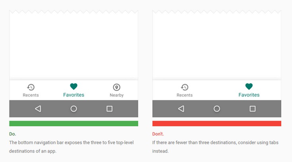292x162 pixels.
Task: Click the red indicator bar
Action: (x=217, y=123)
